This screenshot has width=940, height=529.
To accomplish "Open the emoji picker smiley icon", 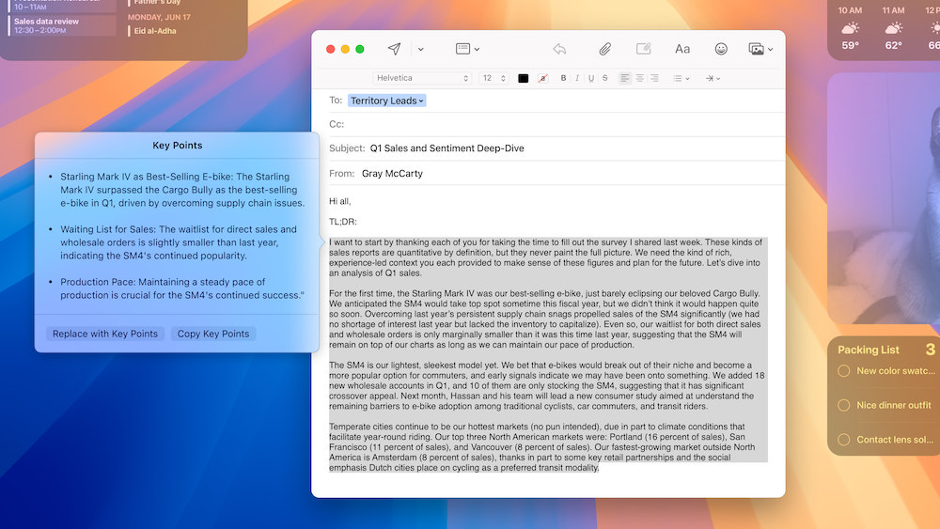I will (721, 49).
